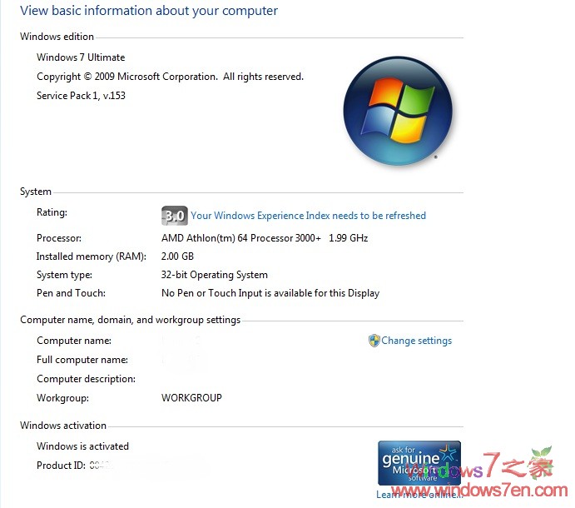Click the Windows 7 logo orb
The width and height of the screenshot is (575, 508).
[x=398, y=111]
